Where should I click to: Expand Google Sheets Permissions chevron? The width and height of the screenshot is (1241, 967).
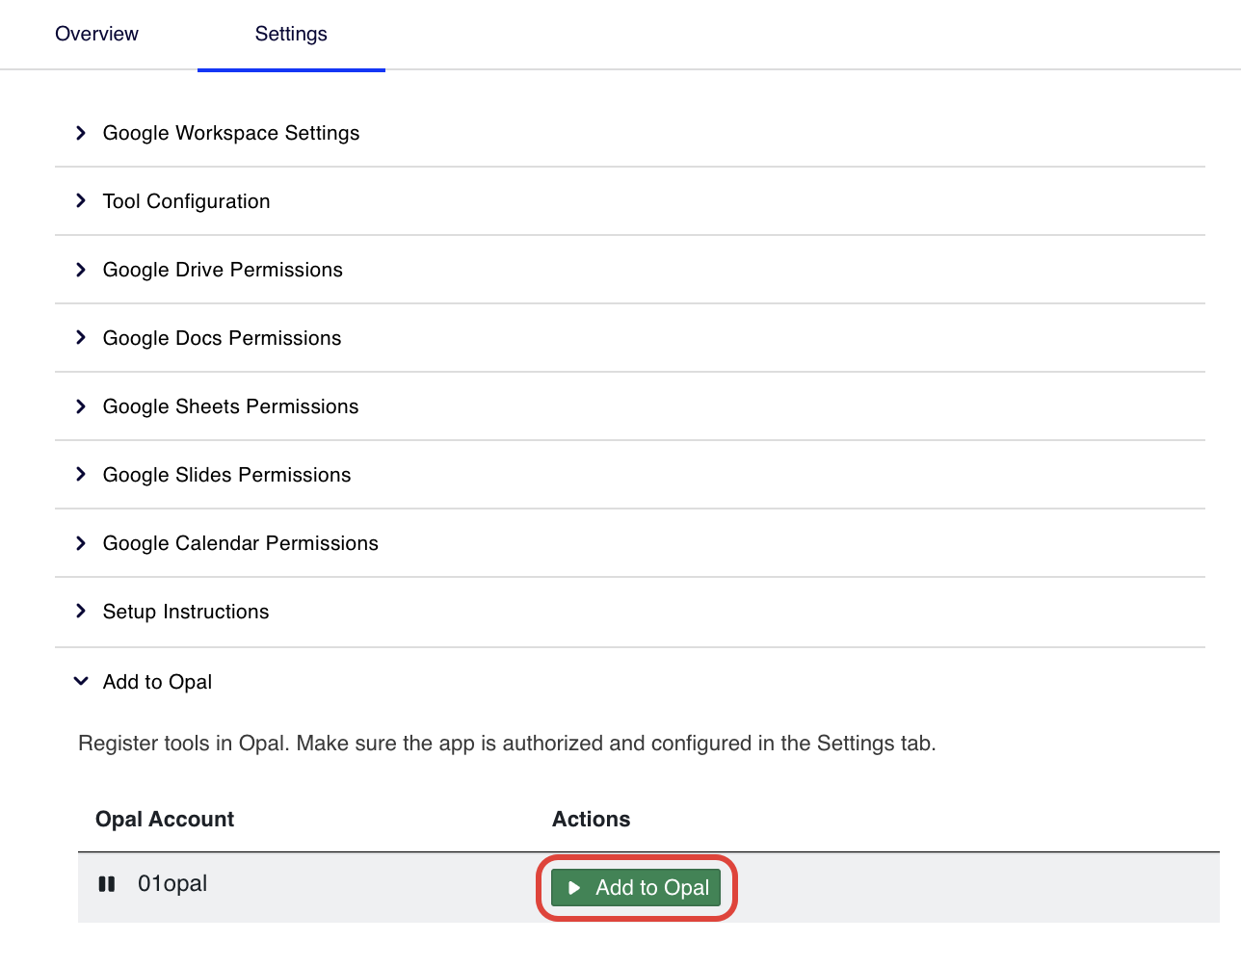click(x=81, y=406)
